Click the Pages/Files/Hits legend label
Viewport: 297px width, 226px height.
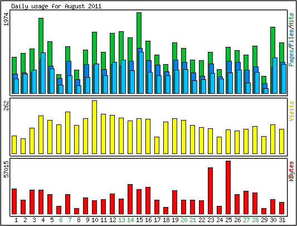tap(291, 40)
